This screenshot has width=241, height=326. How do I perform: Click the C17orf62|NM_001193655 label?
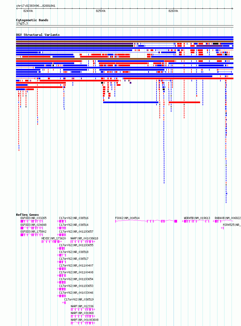76,245
